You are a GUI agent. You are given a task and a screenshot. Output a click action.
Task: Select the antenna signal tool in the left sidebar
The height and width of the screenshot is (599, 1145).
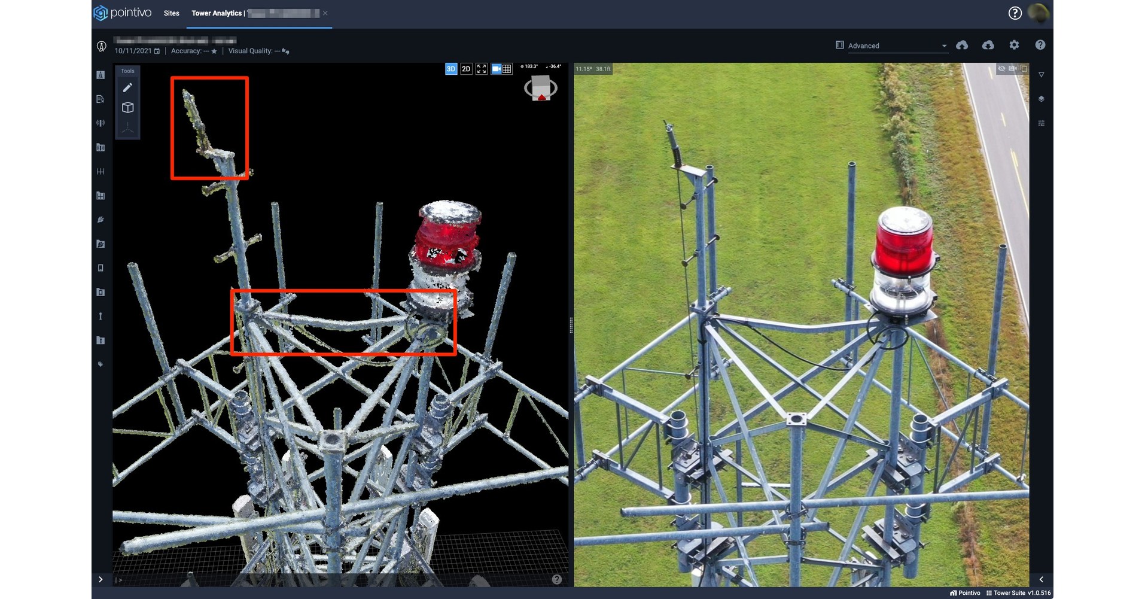(x=101, y=123)
